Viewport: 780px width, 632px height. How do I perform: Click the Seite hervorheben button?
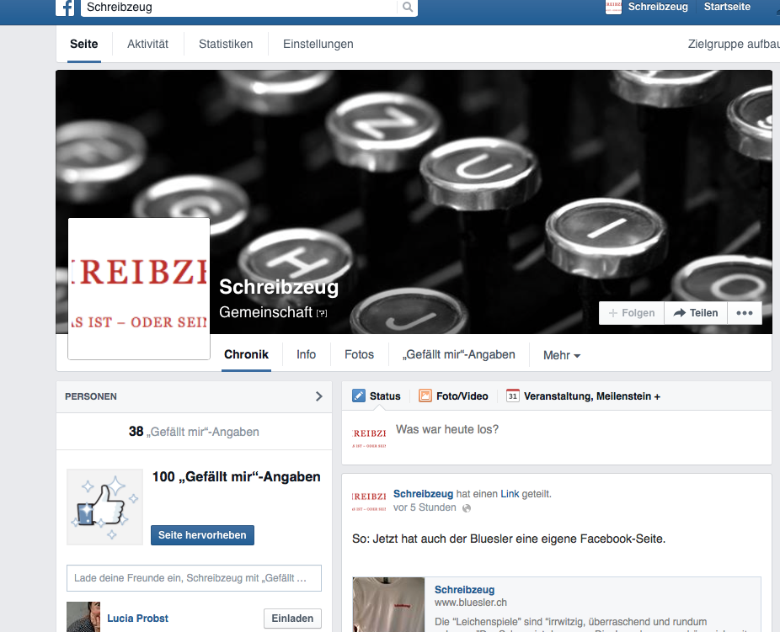[x=202, y=535]
